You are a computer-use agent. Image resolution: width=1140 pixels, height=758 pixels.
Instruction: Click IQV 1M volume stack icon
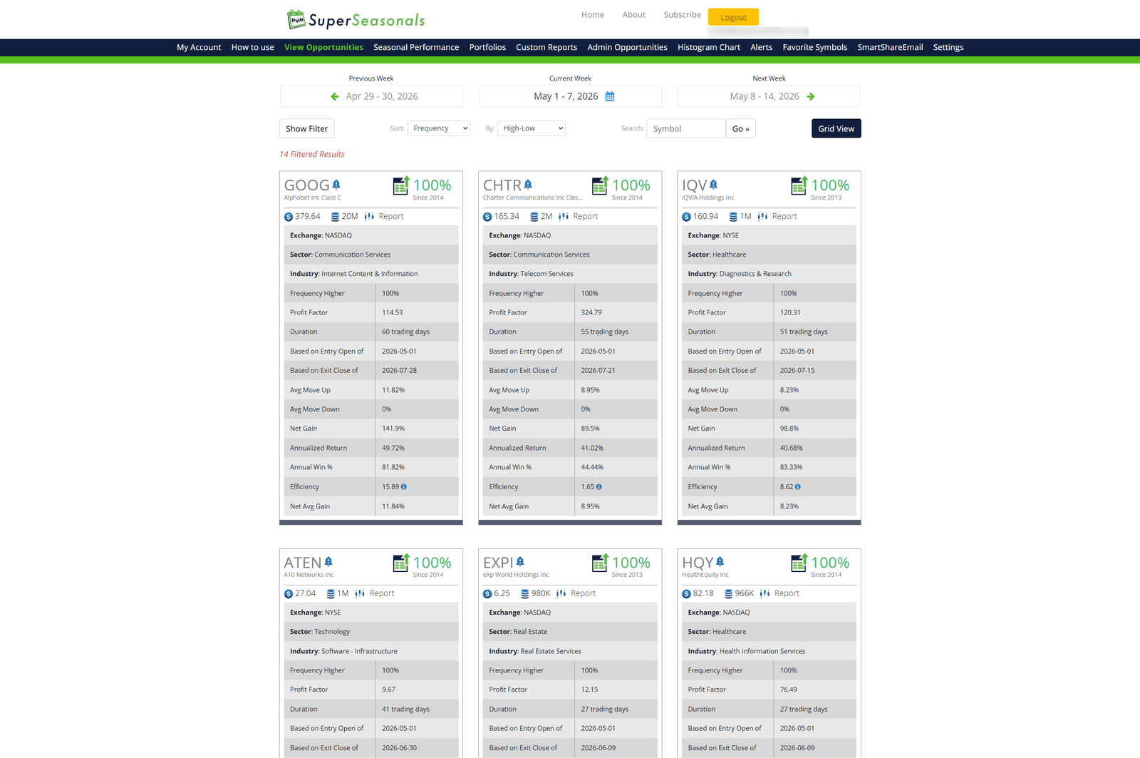pyautogui.click(x=733, y=217)
